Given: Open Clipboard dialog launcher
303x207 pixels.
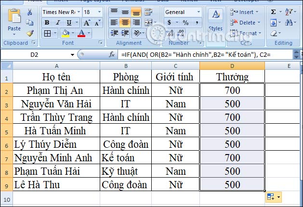Looking at the screenshot, I should tap(34, 42).
